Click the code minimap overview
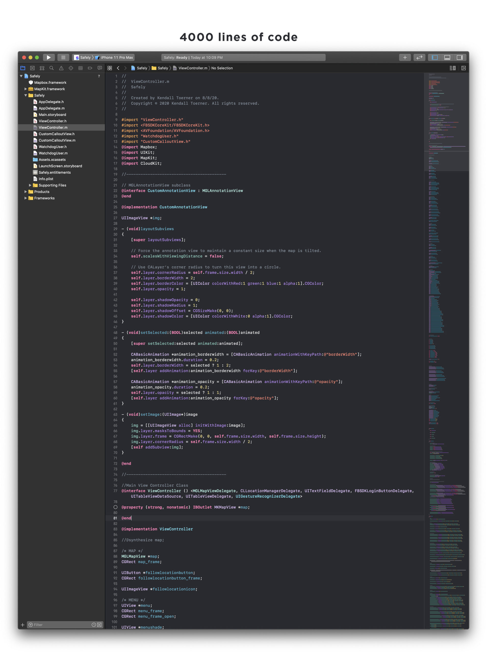 pos(446,350)
